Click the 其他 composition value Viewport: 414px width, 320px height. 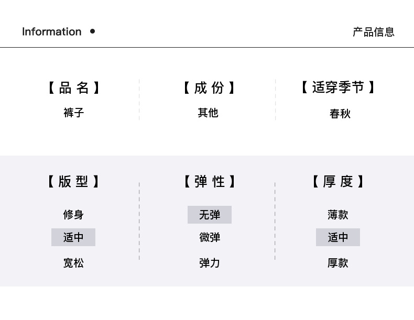point(208,113)
